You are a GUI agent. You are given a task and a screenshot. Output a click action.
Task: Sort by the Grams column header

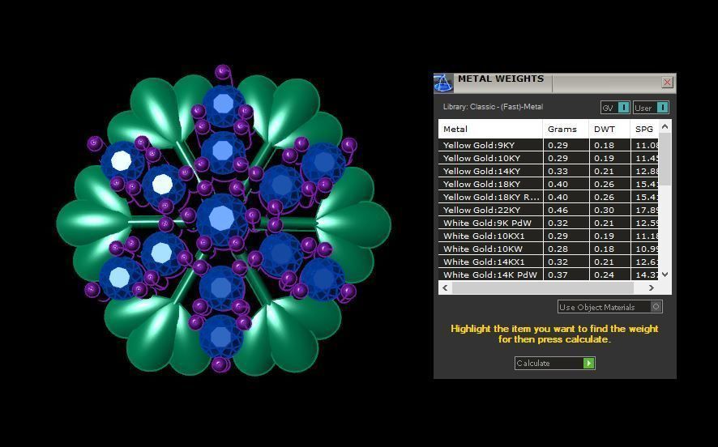[x=566, y=129]
